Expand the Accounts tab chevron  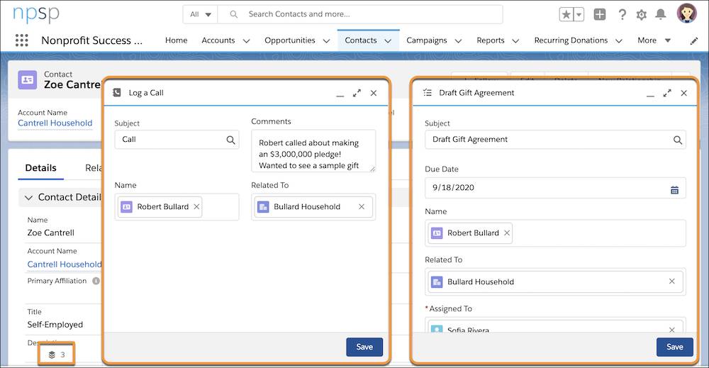point(247,40)
